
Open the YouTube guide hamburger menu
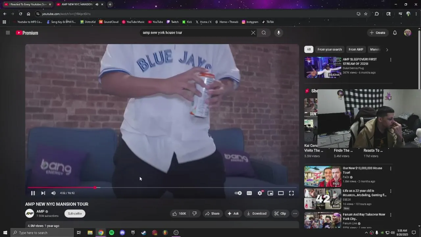[x=8, y=33]
